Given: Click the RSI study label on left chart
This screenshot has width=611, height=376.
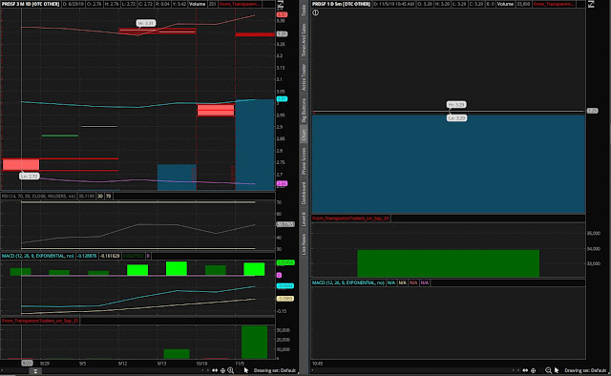Looking at the screenshot, I should pyautogui.click(x=38, y=196).
